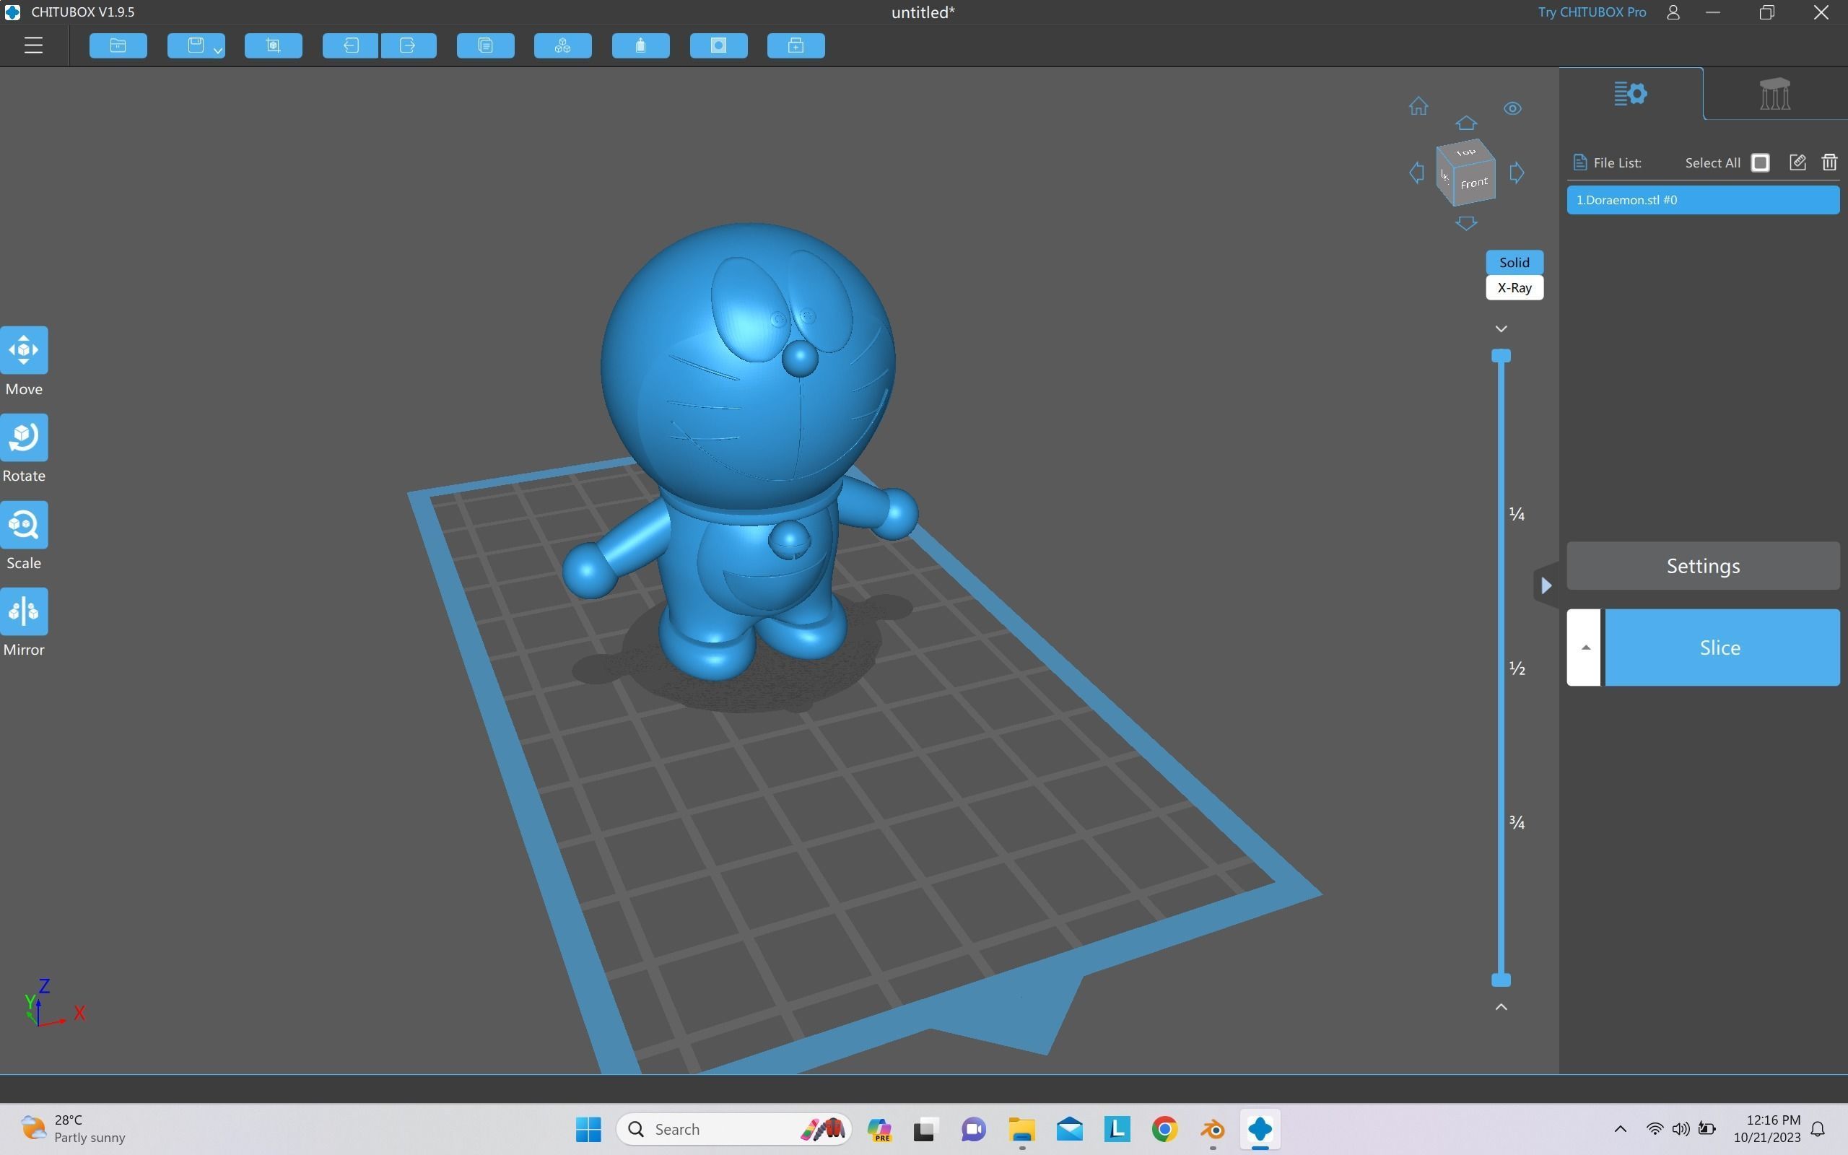Select 1.Doraemon.stl #0 in file list
The width and height of the screenshot is (1848, 1155).
[1703, 200]
